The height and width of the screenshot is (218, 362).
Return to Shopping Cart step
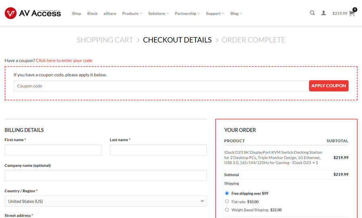pos(105,40)
